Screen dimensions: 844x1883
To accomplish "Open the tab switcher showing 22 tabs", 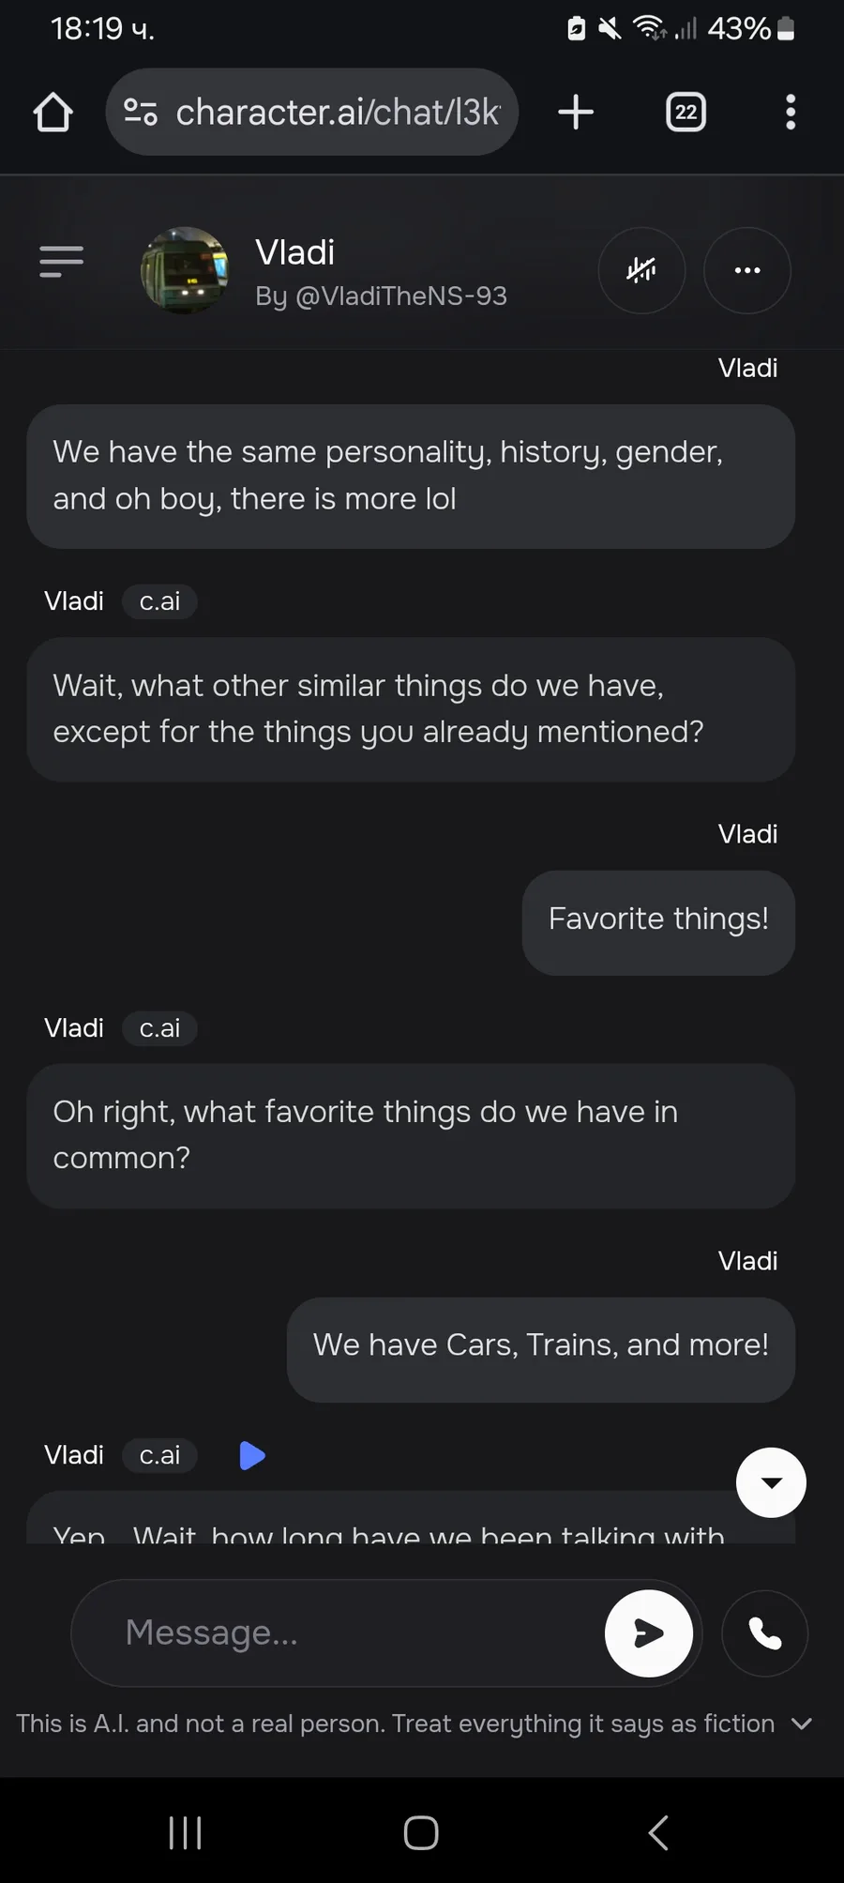I will [686, 113].
